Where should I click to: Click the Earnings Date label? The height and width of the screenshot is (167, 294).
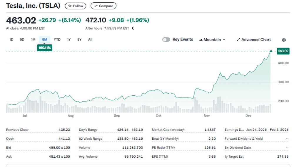pyautogui.click(x=234, y=130)
